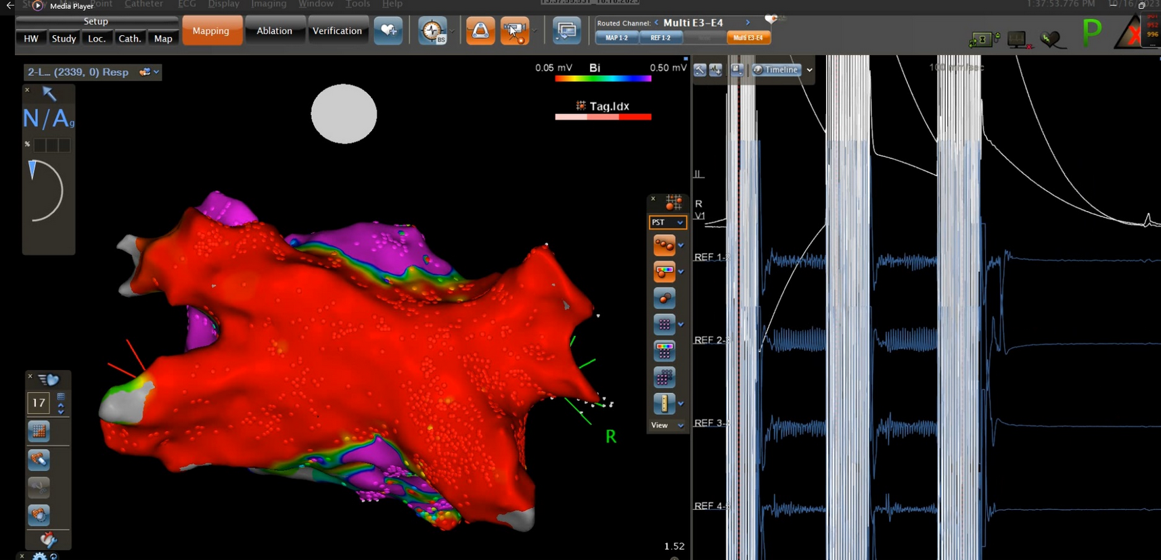1161x560 pixels.
Task: Toggle the REF 1-2 channel button
Action: click(x=660, y=38)
